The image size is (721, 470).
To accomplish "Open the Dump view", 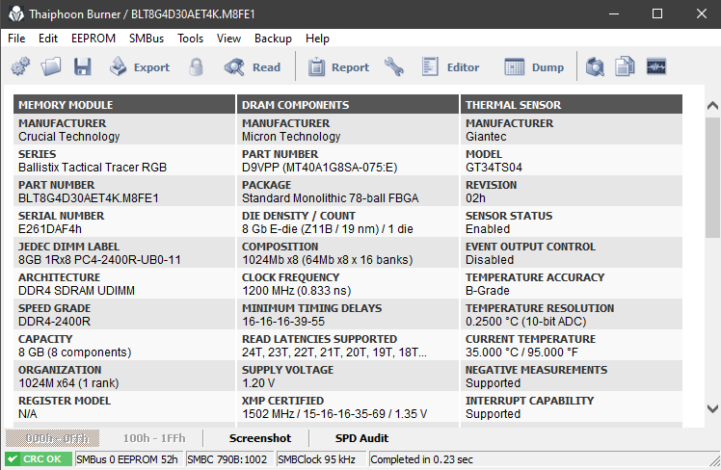I will coord(534,67).
